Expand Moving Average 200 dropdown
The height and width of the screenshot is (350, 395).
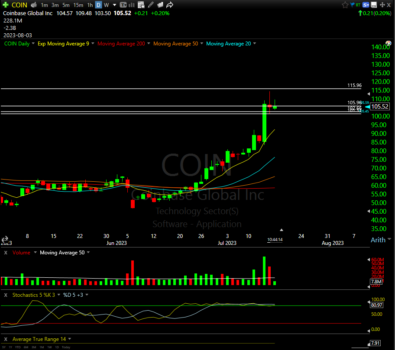coord(149,43)
